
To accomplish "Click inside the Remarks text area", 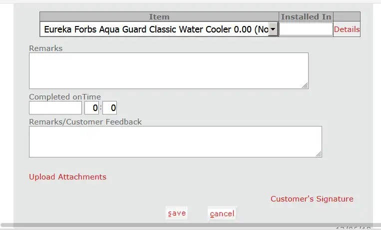I will point(169,71).
